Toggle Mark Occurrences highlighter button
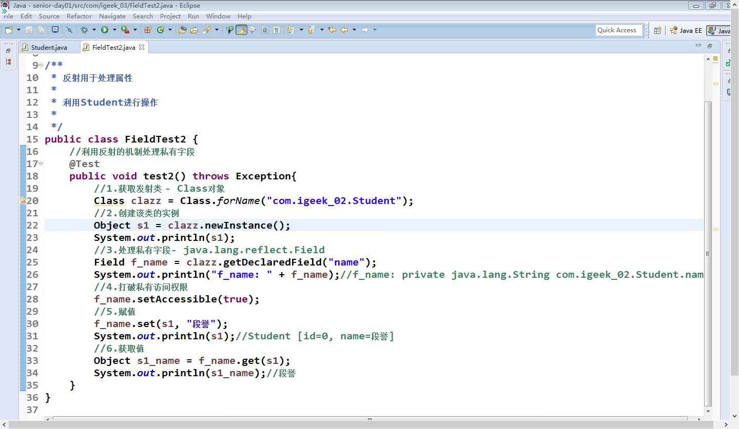Image resolution: width=739 pixels, height=429 pixels. [241, 30]
